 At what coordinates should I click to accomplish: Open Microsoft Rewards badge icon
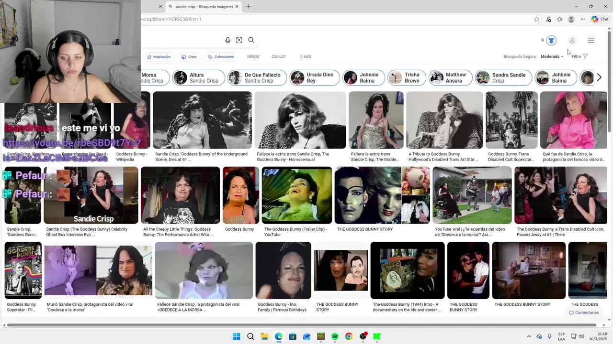(x=551, y=41)
